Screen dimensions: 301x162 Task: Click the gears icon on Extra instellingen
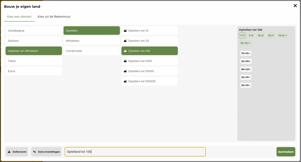click(35, 152)
